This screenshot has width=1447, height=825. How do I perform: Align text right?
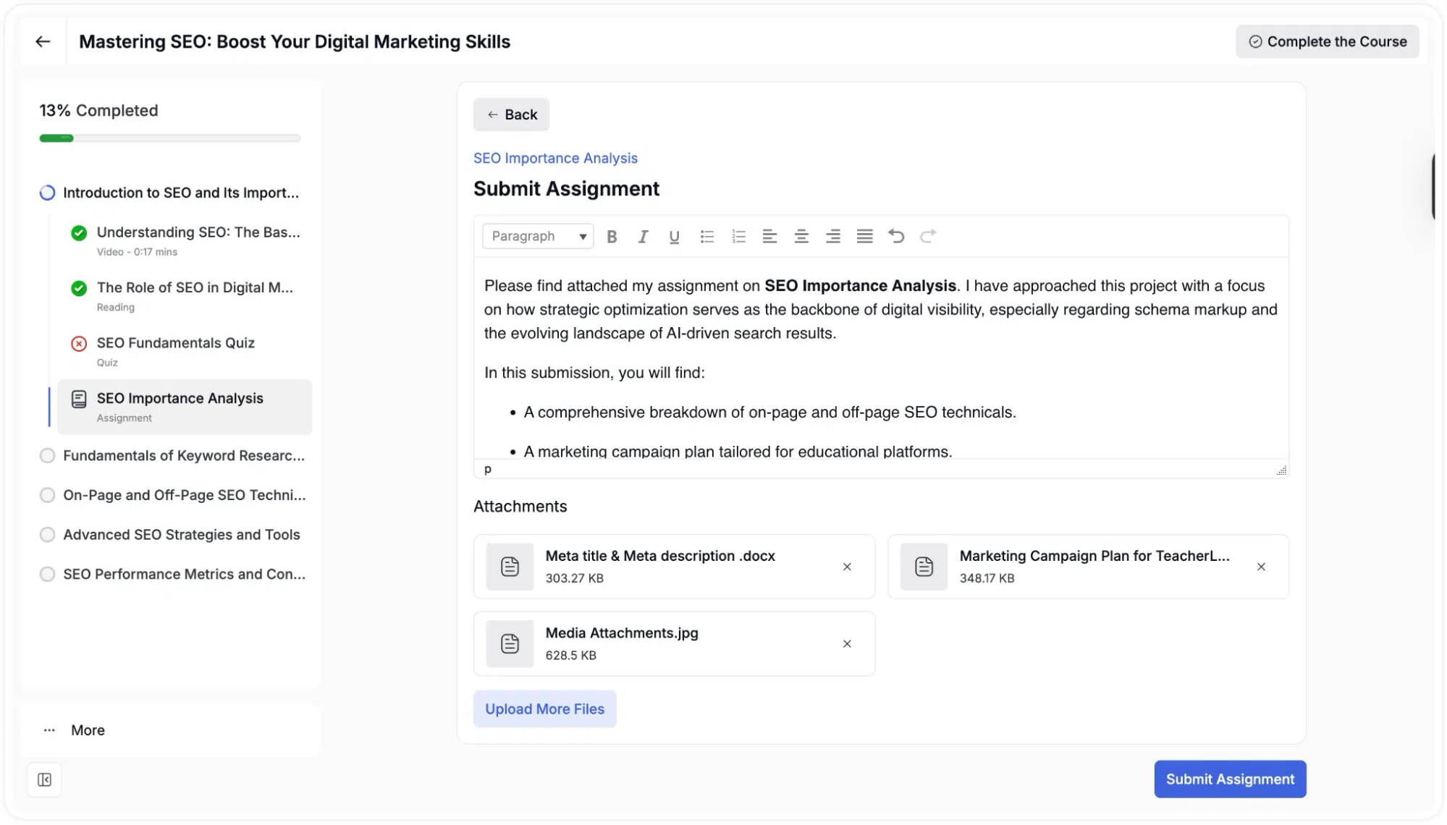tap(833, 237)
